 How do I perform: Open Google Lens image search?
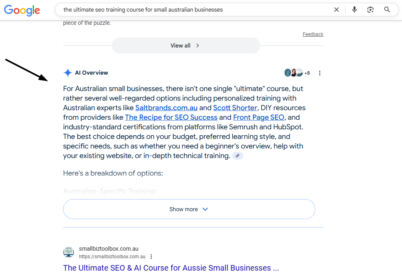(x=370, y=10)
